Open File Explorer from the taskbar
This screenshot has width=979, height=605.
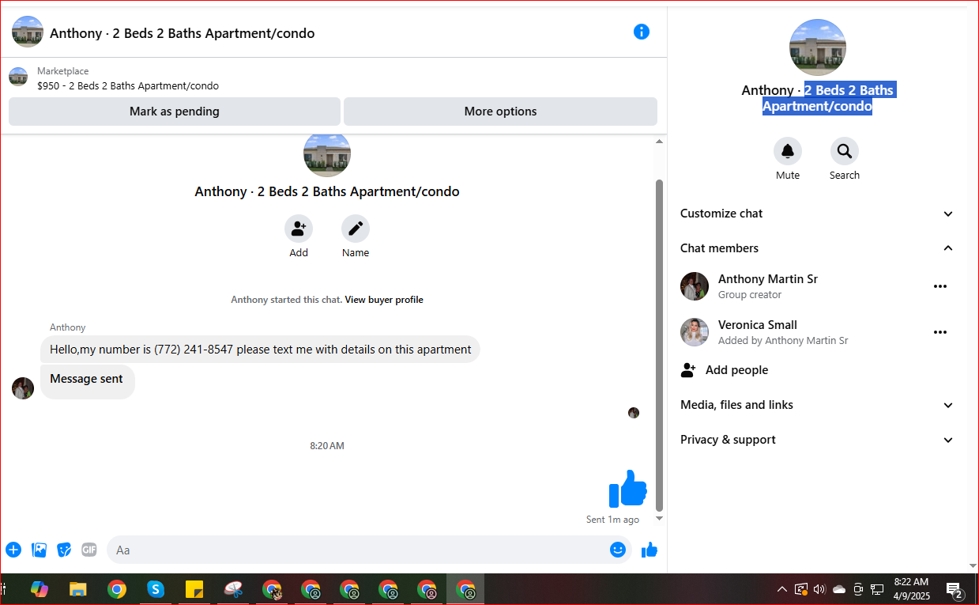coord(77,589)
